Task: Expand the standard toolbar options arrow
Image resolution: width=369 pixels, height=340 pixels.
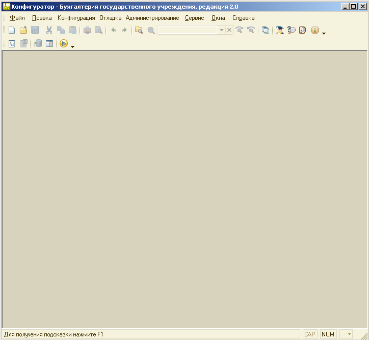Action: tap(324, 34)
